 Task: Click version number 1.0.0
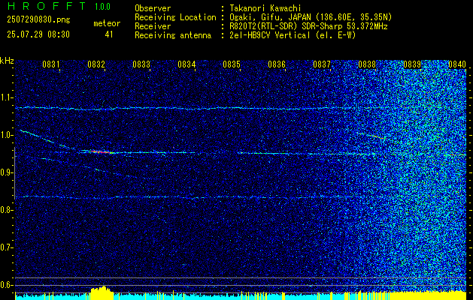pyautogui.click(x=102, y=7)
